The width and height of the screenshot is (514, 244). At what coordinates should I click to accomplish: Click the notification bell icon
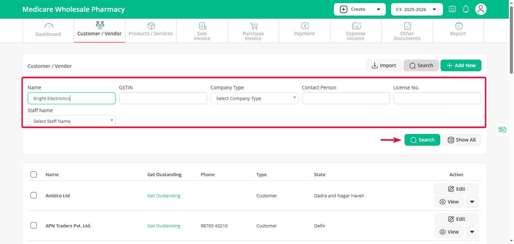pyautogui.click(x=466, y=9)
